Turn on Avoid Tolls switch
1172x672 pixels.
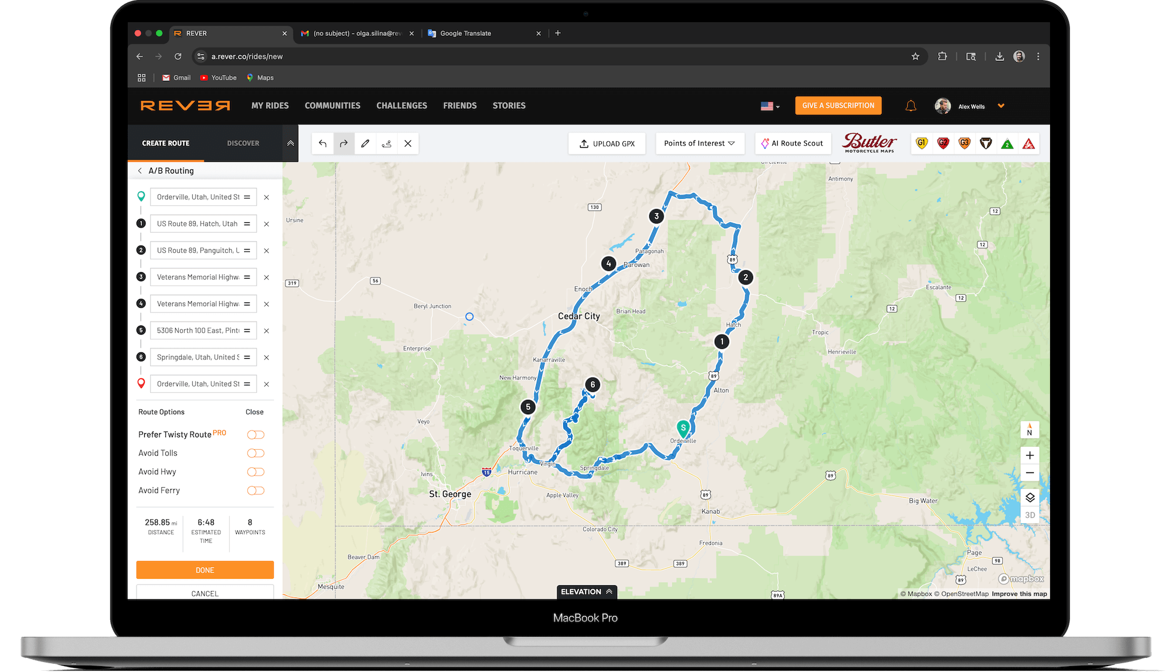click(x=255, y=453)
